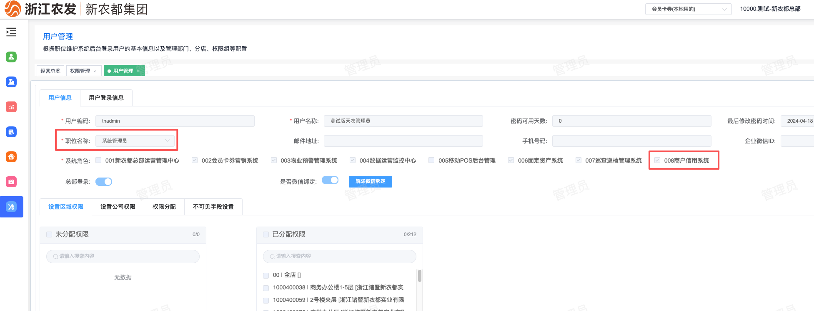Open the orange home sidebar icon
The image size is (814, 311).
tap(11, 157)
